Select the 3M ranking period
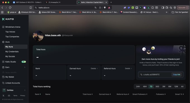 pos(164,87)
